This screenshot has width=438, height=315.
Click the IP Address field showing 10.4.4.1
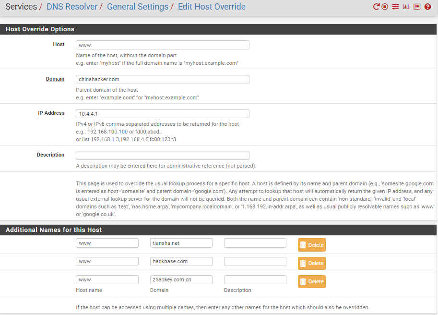pyautogui.click(x=163, y=114)
